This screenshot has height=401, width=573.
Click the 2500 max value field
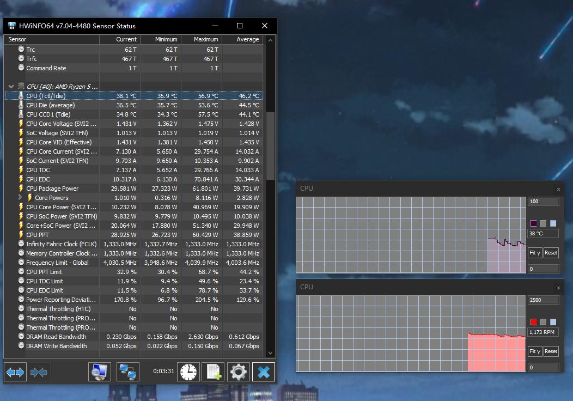(x=543, y=300)
